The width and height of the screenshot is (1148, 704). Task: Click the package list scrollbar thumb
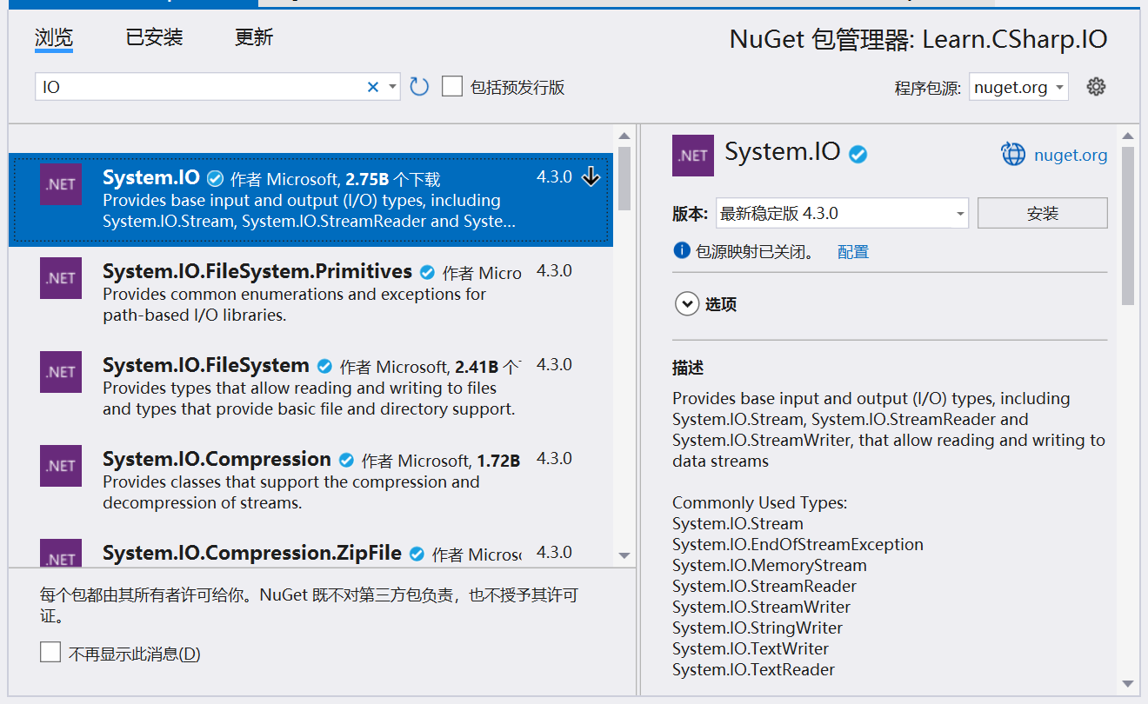tap(624, 178)
